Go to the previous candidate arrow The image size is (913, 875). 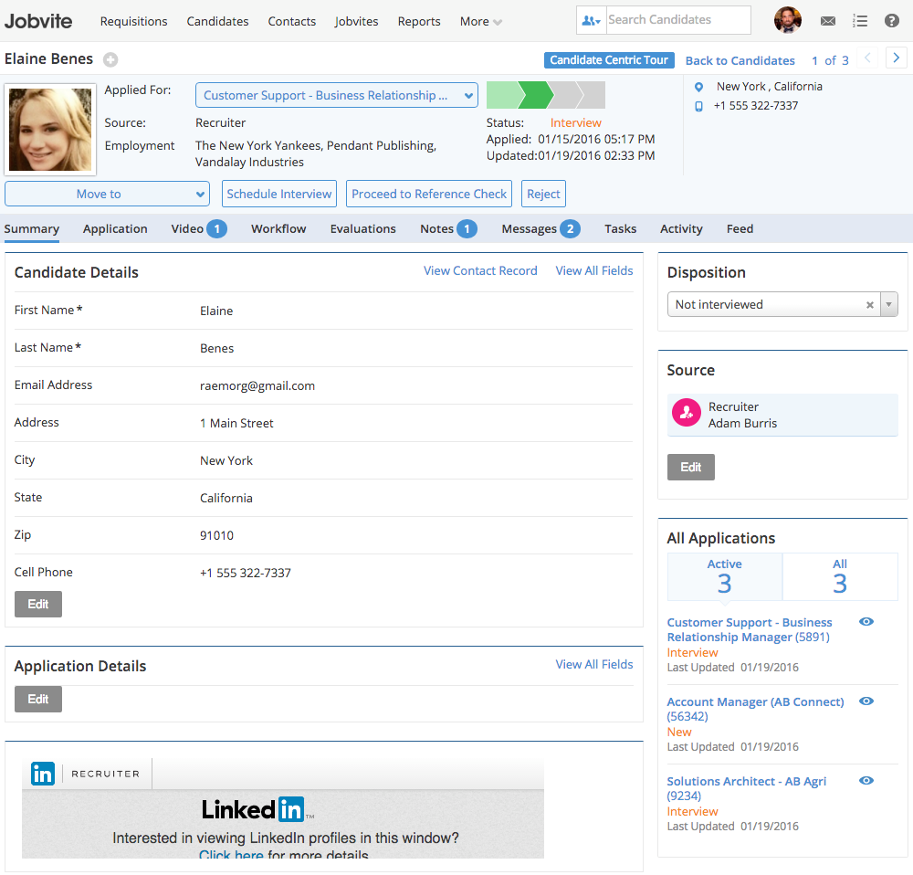[x=867, y=58]
